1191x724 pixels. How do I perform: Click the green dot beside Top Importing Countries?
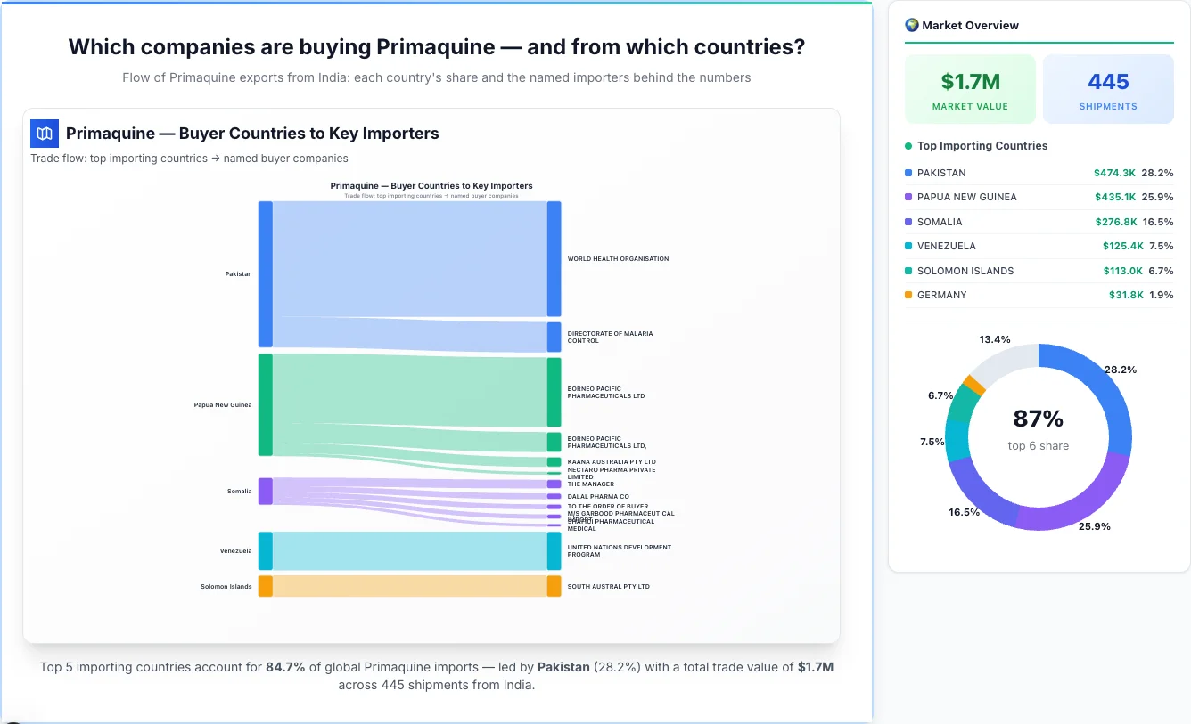point(910,146)
